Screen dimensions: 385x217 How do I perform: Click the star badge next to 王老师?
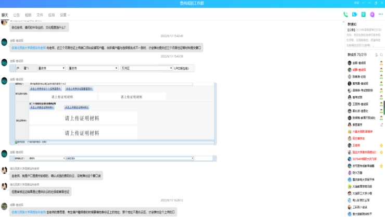click(x=382, y=145)
